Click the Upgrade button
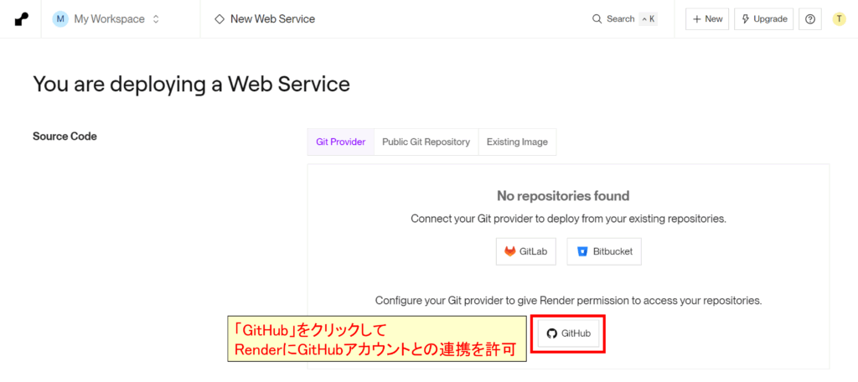Viewport: 858px width, 382px height. pyautogui.click(x=764, y=19)
